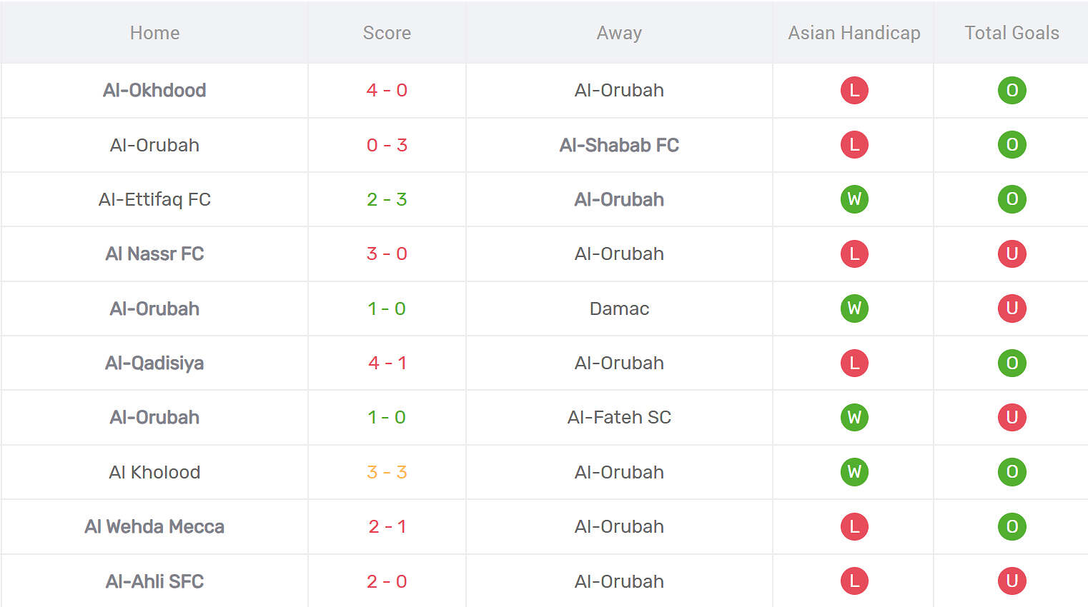Open the Al-Okhdood team link
The image size is (1088, 607).
tap(154, 90)
